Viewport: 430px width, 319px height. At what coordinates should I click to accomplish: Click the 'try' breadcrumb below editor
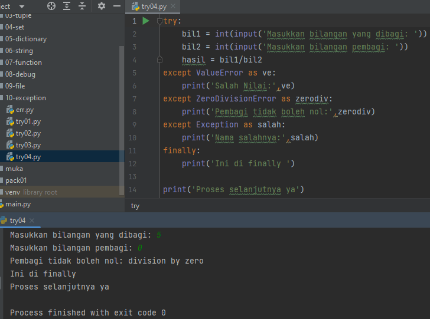(x=135, y=206)
